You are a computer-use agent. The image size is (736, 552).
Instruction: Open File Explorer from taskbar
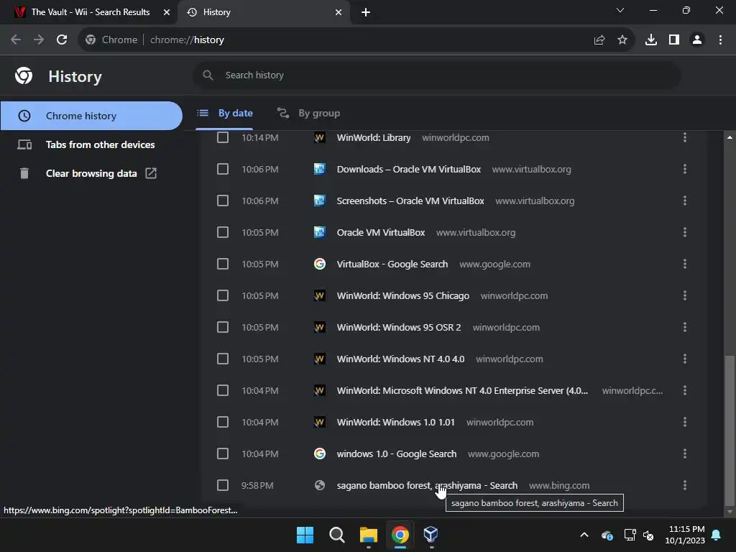tap(369, 535)
